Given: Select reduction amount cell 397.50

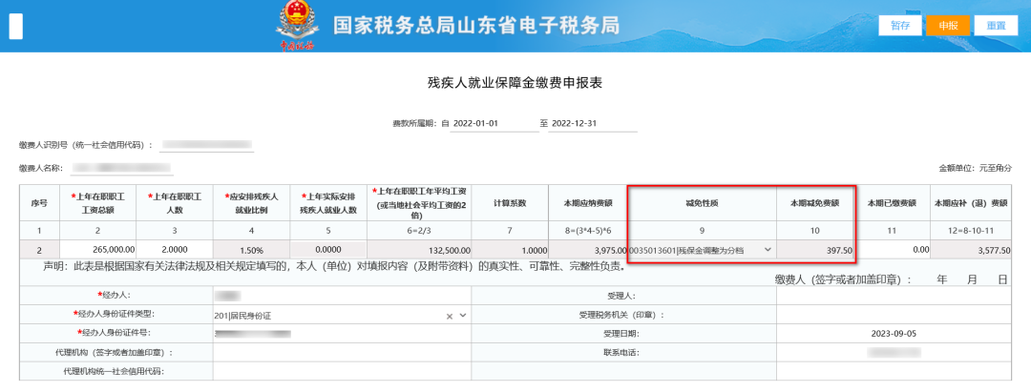Looking at the screenshot, I should pyautogui.click(x=816, y=250).
